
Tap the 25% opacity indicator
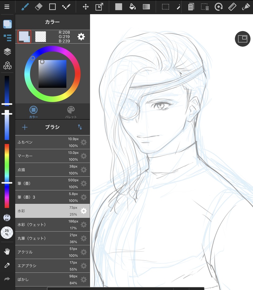(x=7, y=233)
